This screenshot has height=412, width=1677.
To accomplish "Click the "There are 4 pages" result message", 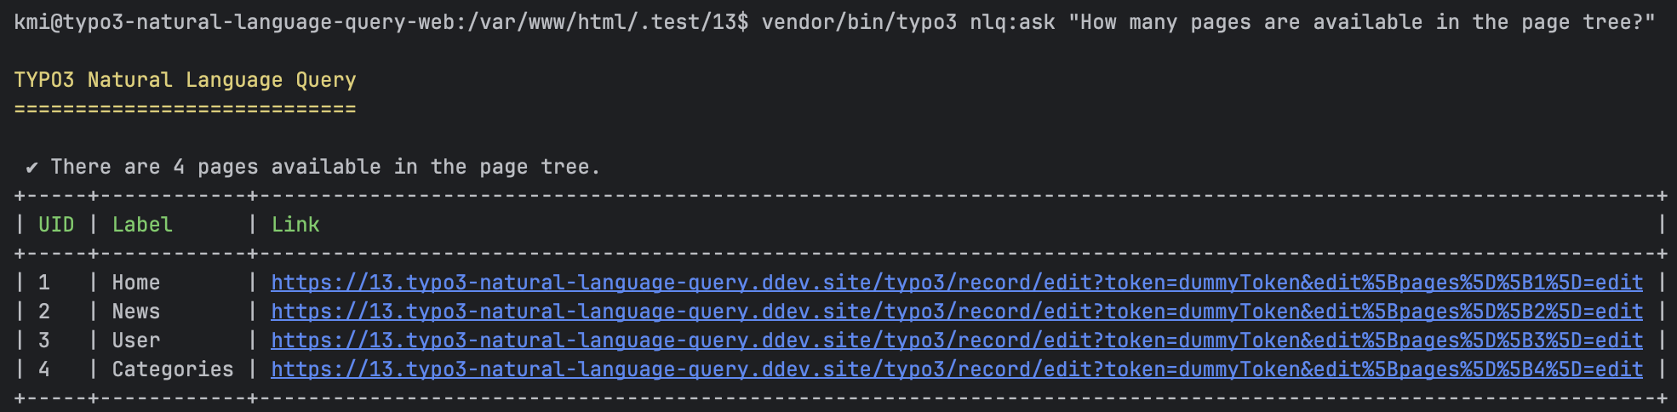I will point(325,167).
